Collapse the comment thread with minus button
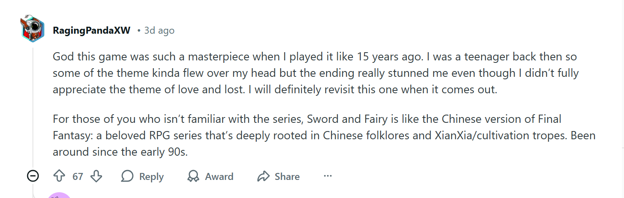 (33, 176)
